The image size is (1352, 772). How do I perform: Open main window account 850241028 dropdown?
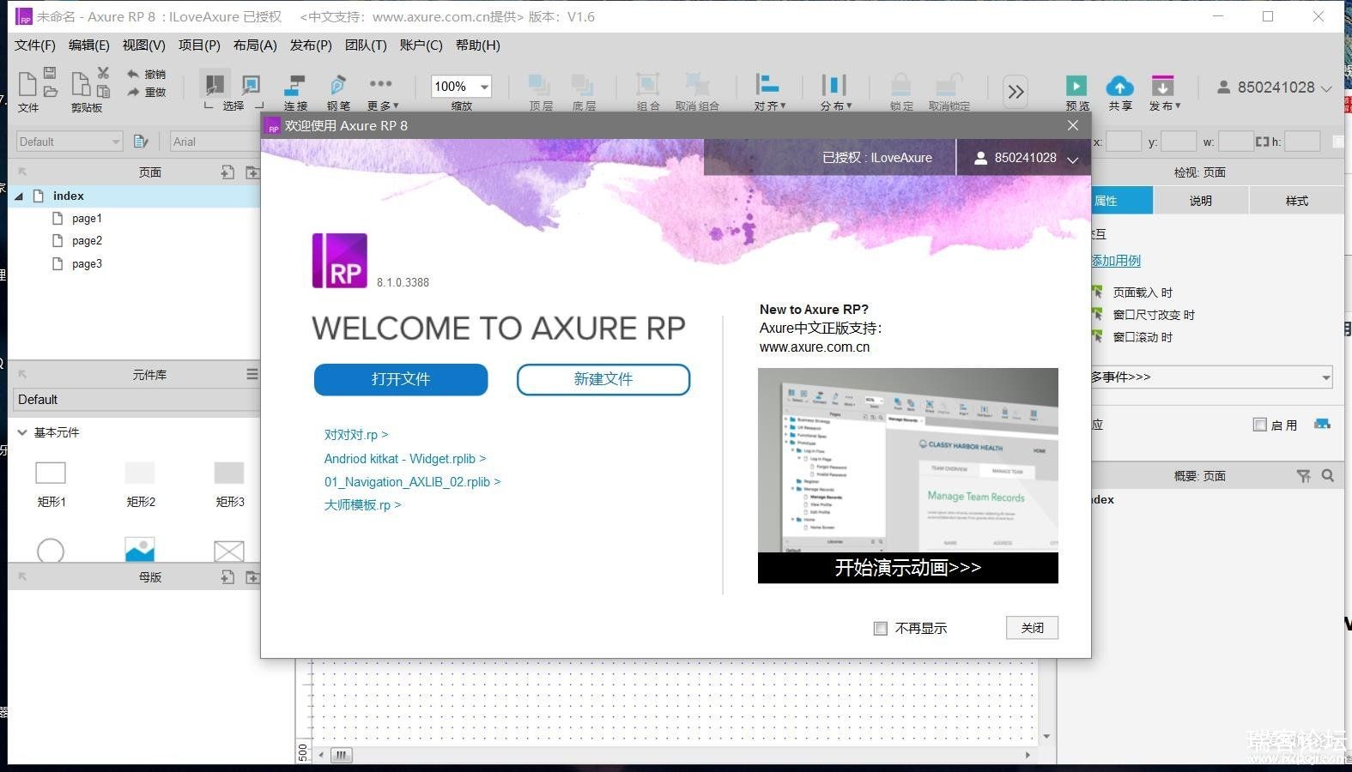[x=1276, y=87]
